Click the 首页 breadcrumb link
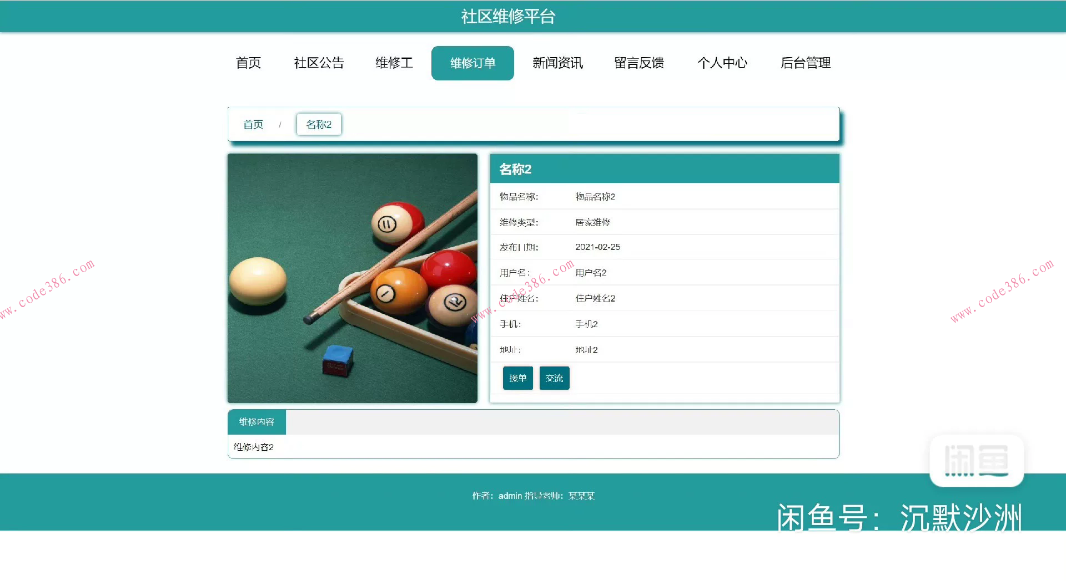The image size is (1066, 581). (253, 124)
